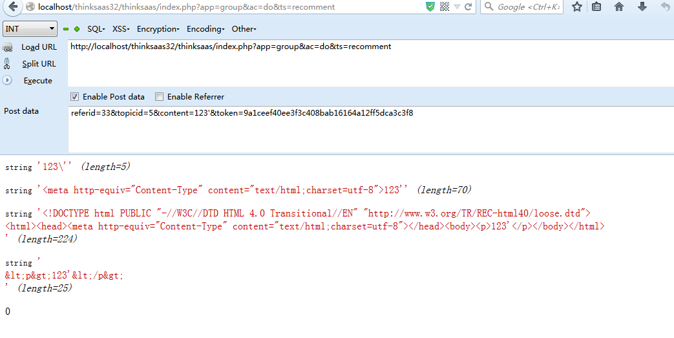The width and height of the screenshot is (674, 338).
Task: Click the lone '0' output at bottom
Action: tap(8, 312)
